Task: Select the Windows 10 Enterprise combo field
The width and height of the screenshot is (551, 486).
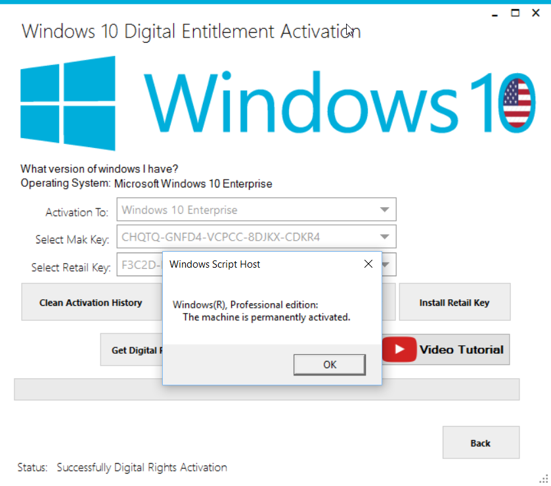Action: pyautogui.click(x=257, y=209)
